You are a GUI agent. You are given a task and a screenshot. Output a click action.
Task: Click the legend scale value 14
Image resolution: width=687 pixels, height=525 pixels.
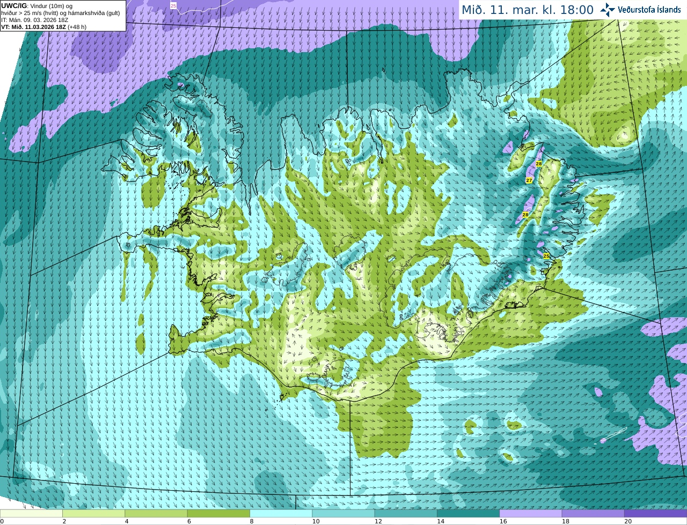click(441, 521)
